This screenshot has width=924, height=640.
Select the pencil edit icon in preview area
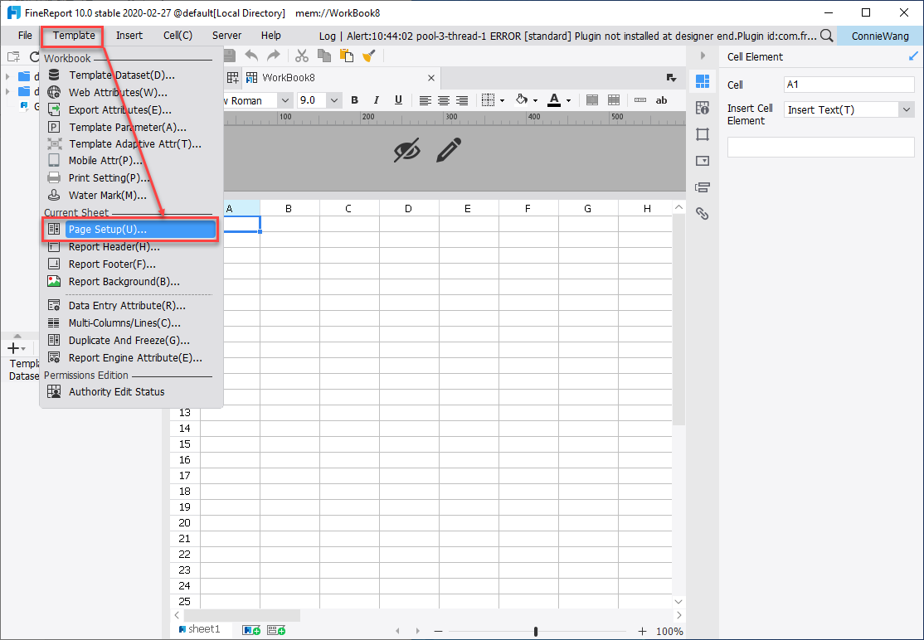449,152
